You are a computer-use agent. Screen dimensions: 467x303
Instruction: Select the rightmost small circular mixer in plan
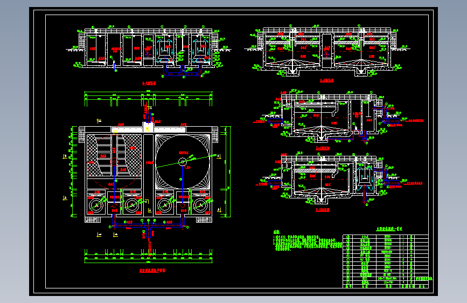200,205
